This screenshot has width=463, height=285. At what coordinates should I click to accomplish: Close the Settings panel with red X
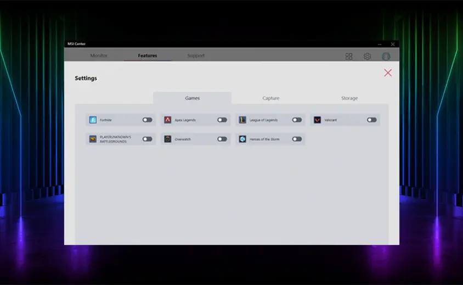coord(388,73)
